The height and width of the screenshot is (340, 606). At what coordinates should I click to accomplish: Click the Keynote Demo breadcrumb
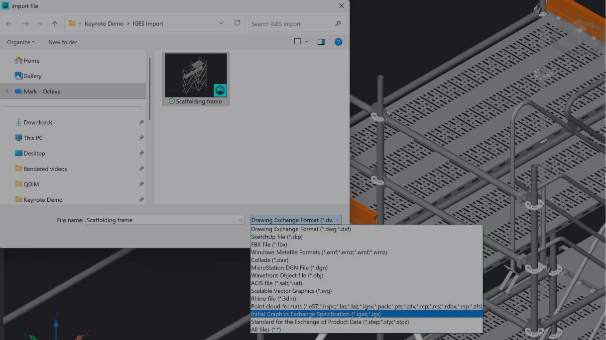point(104,23)
